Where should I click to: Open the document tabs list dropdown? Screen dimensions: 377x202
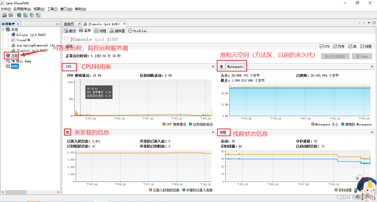(x=368, y=23)
